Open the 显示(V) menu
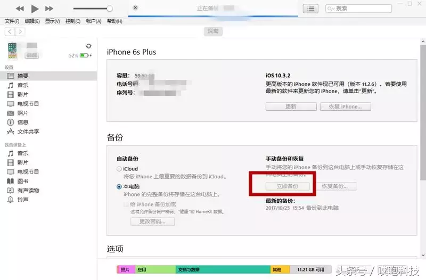Screen dimensions: 426x280 (x=52, y=21)
